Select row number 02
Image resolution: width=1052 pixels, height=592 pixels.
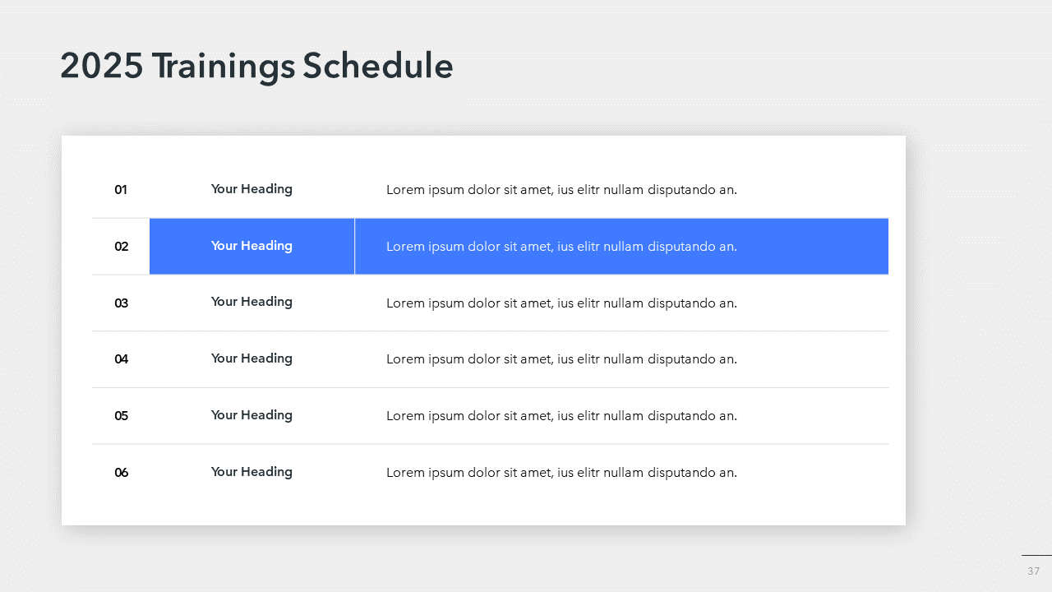click(x=121, y=247)
